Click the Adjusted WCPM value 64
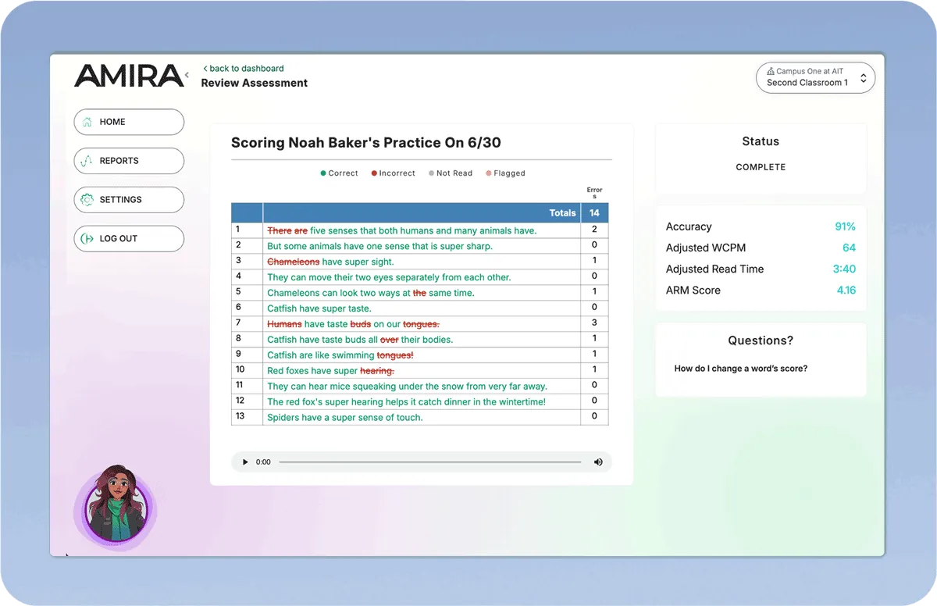This screenshot has height=606, width=937. (849, 248)
